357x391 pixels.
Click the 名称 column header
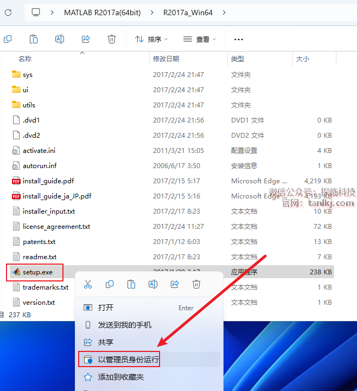point(25,59)
